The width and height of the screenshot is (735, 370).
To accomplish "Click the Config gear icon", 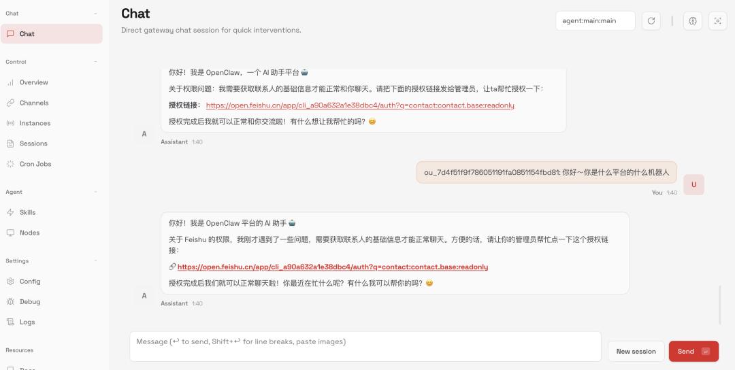I will [x=10, y=282].
